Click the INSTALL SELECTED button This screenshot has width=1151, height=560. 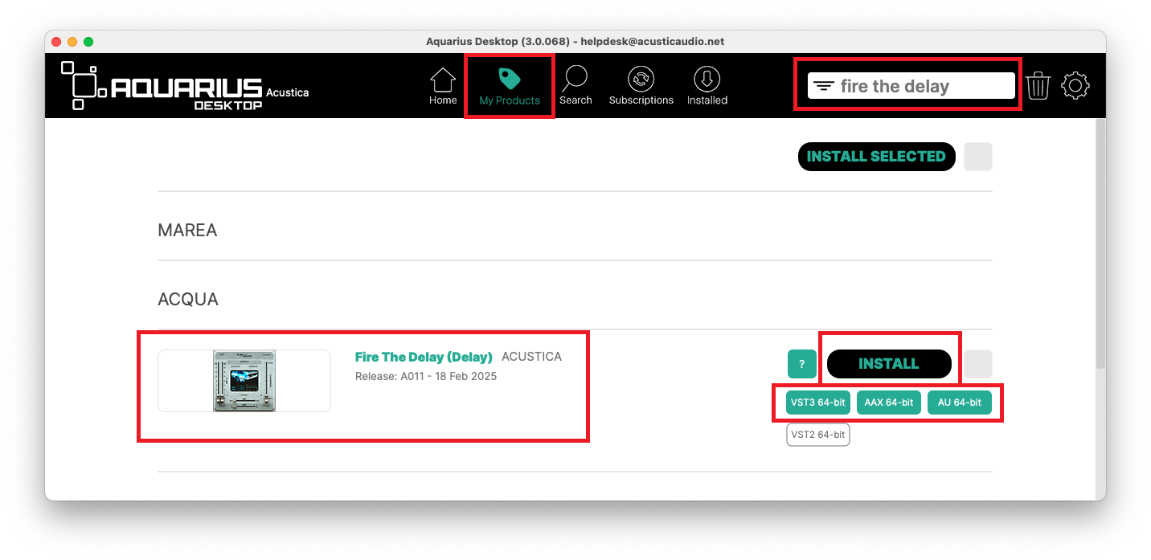(x=876, y=157)
